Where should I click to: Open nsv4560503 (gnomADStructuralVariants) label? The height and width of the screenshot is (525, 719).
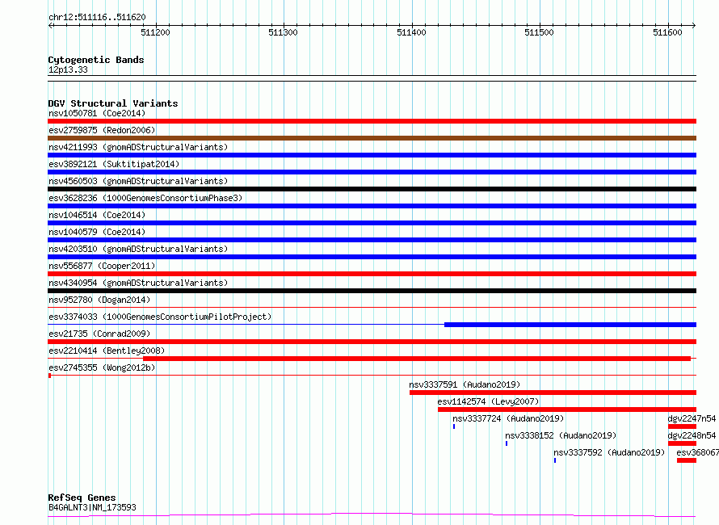[x=138, y=181]
